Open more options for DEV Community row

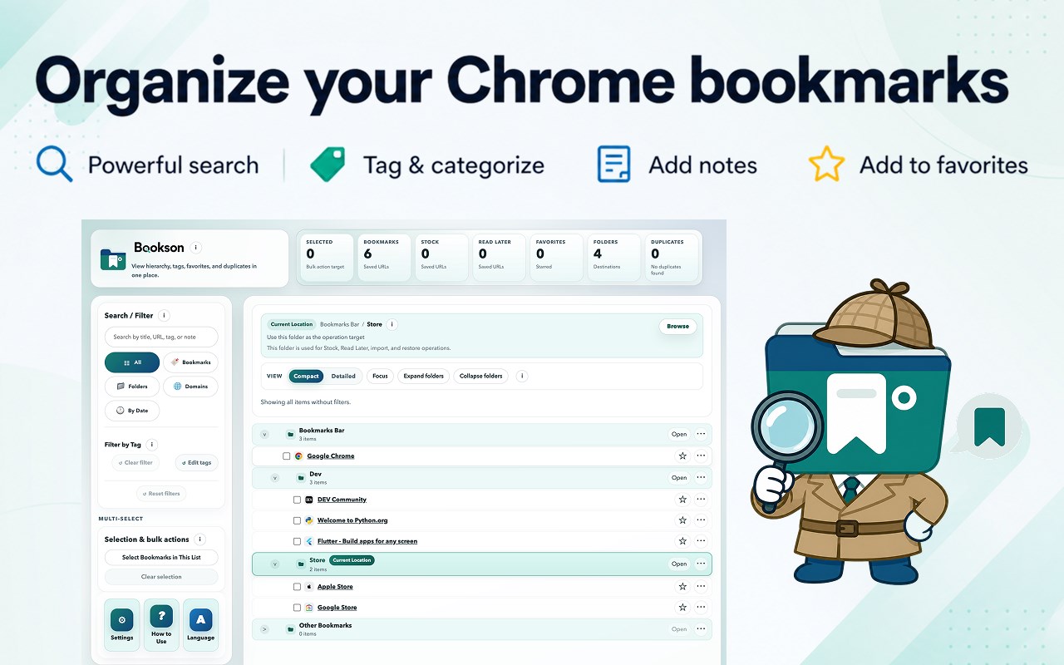[x=701, y=500]
